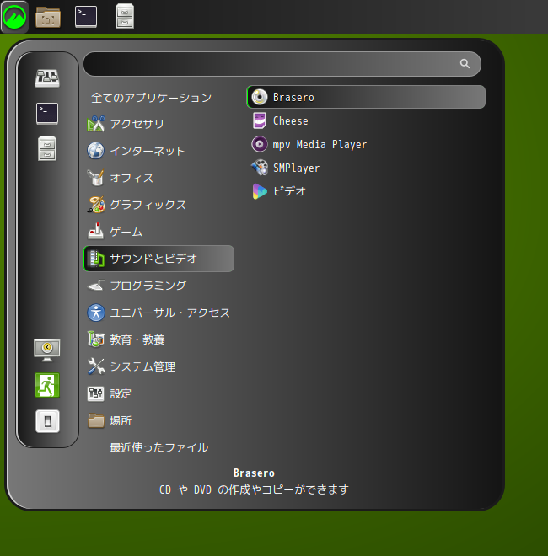Open the プログラミング category

(x=159, y=286)
